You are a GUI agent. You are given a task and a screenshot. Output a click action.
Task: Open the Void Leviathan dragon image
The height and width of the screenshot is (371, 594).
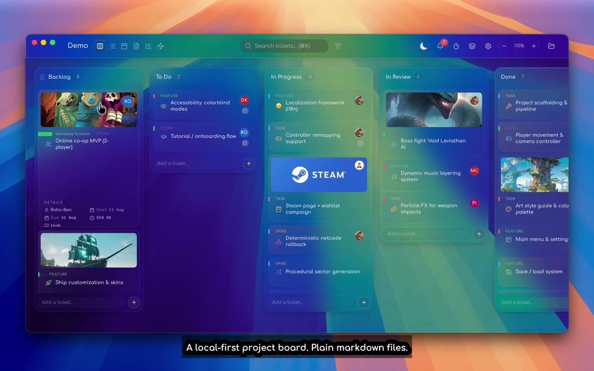point(434,110)
